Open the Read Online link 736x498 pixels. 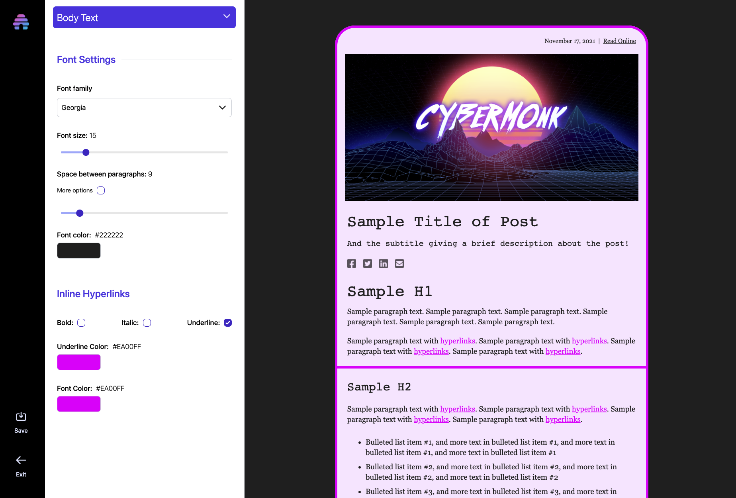619,41
